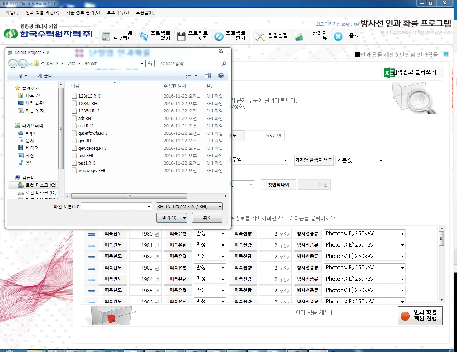Click the delete icon for the 1984 row
The height and width of the screenshot is (352, 457).
[x=91, y=280]
